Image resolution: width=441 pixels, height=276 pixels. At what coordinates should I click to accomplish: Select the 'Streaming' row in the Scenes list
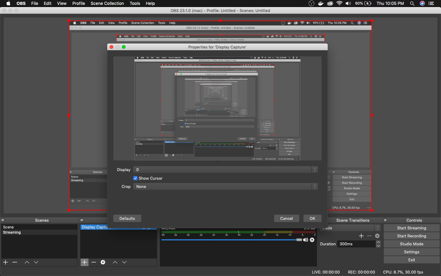(x=39, y=232)
